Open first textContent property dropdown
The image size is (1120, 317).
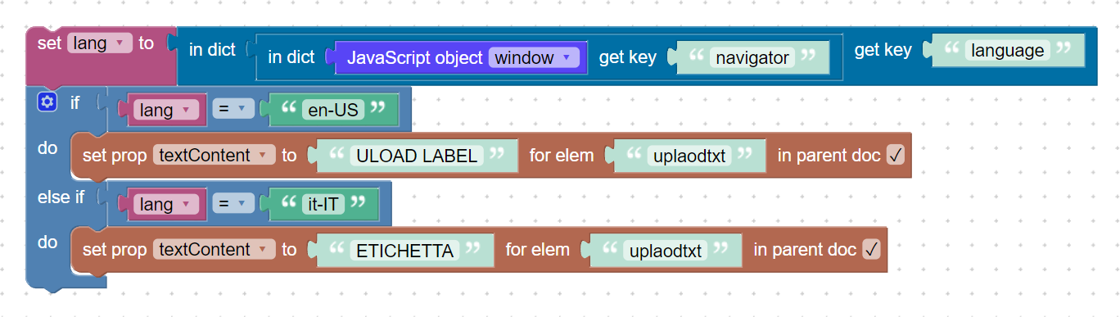[x=214, y=156]
